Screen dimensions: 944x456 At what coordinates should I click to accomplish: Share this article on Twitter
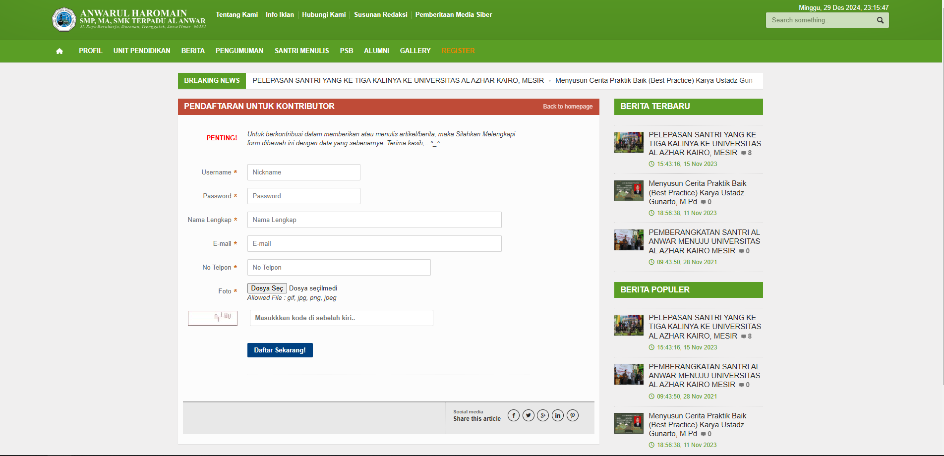coord(529,415)
